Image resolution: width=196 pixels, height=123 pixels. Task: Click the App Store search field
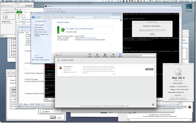148,55
